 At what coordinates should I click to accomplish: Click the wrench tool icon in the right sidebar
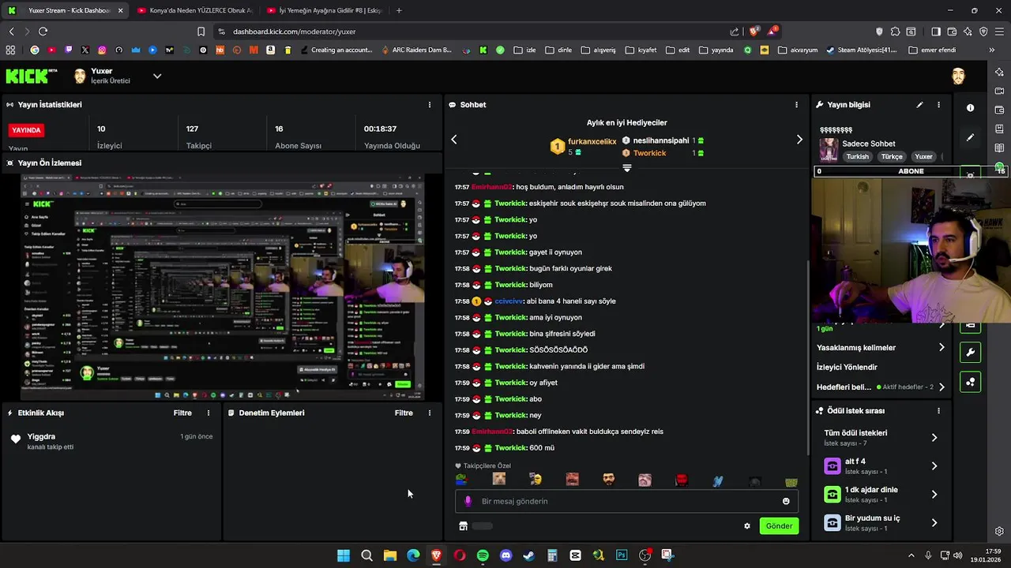[971, 353]
